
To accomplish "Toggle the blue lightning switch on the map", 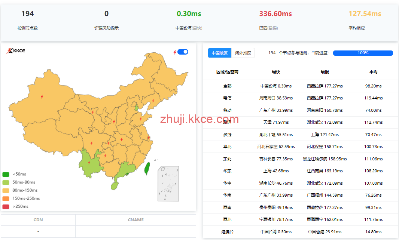I will (x=183, y=52).
